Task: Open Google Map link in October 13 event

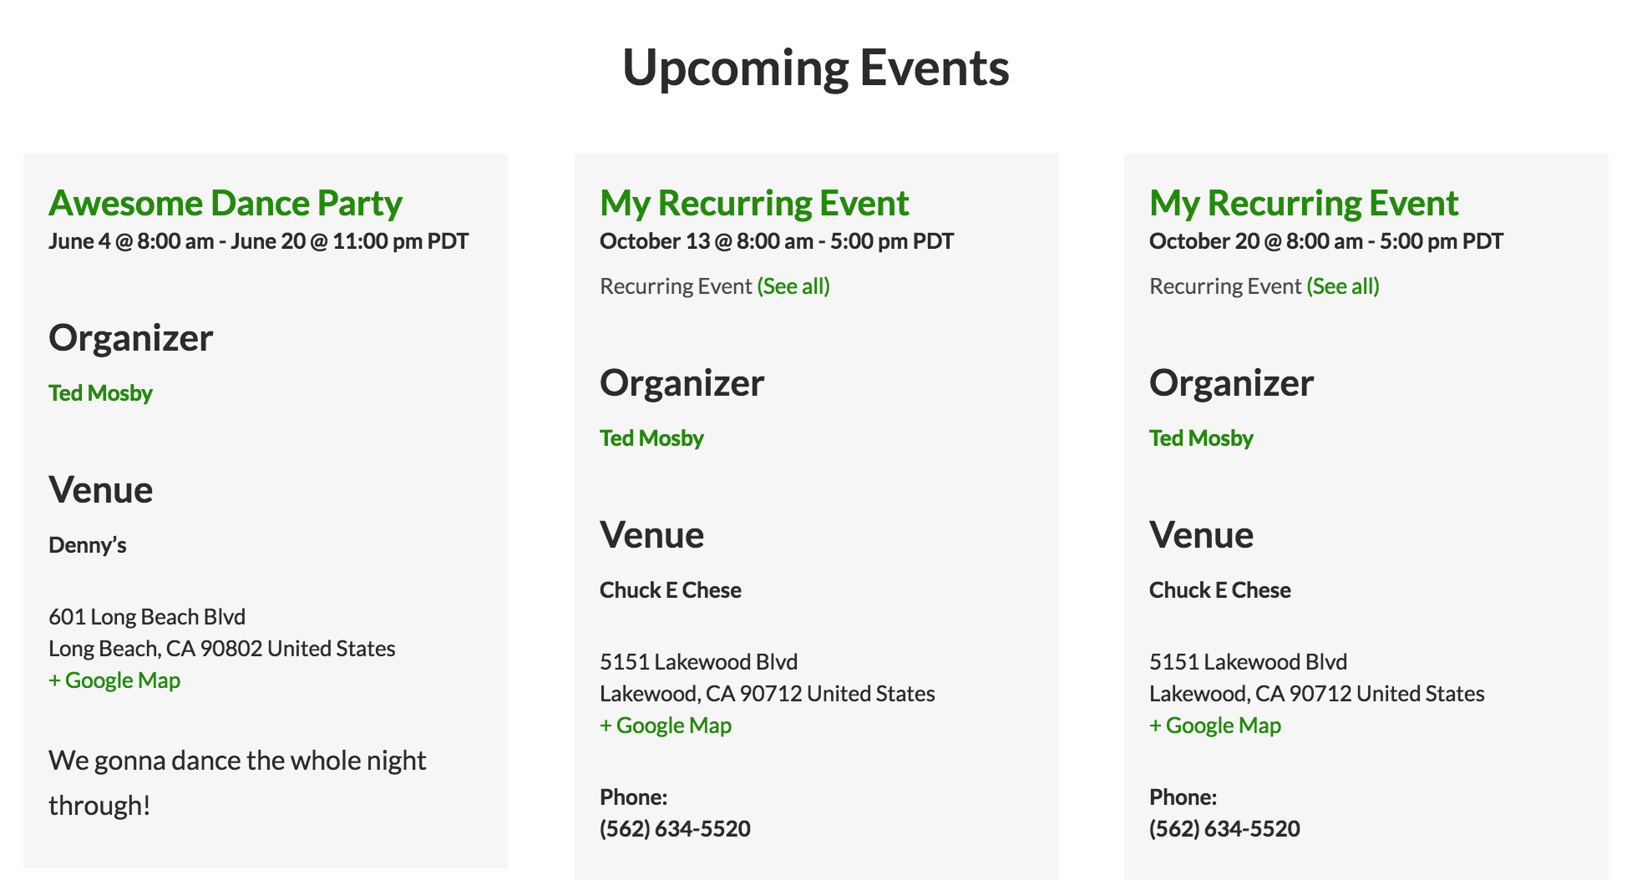Action: (666, 726)
